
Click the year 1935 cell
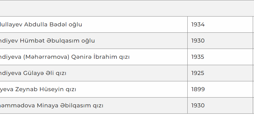220,57
